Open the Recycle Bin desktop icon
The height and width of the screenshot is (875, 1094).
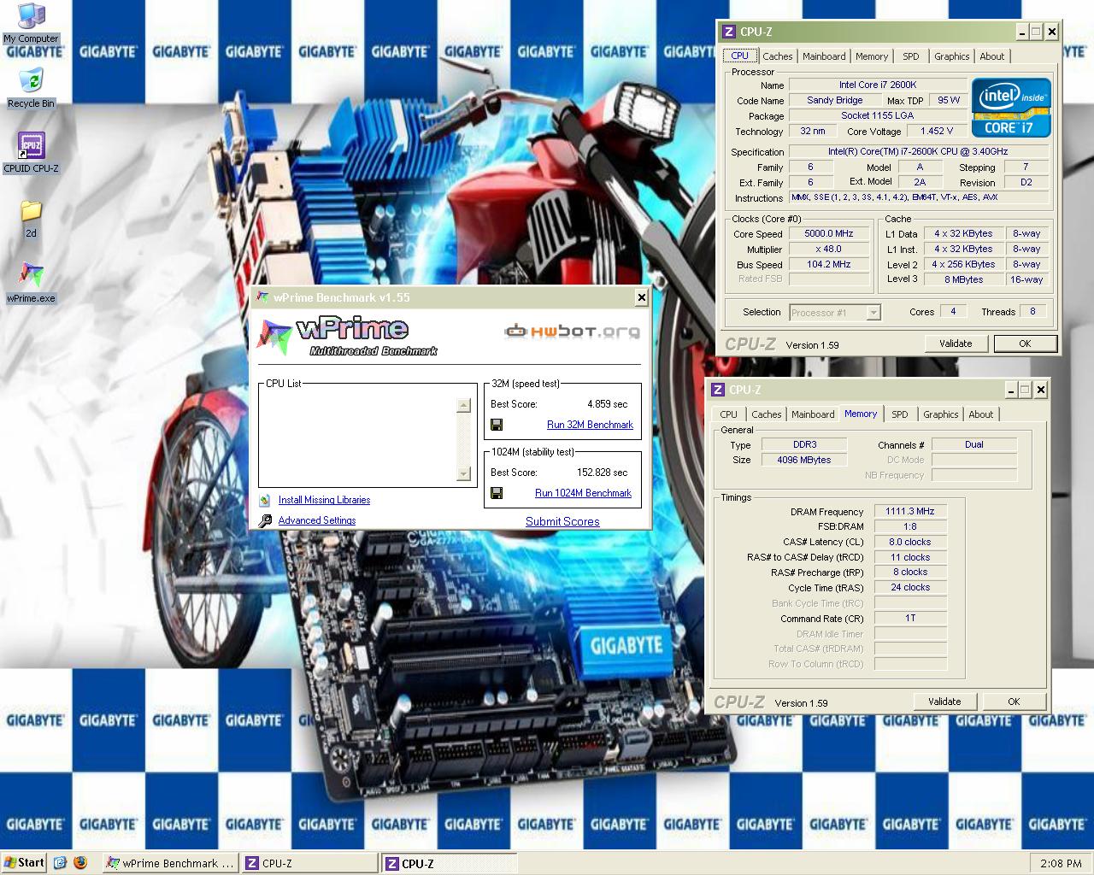[x=31, y=88]
